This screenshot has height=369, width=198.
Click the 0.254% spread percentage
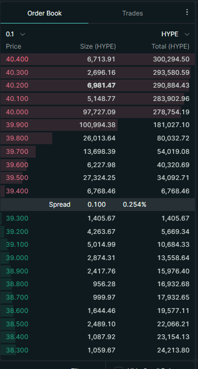pyautogui.click(x=135, y=205)
